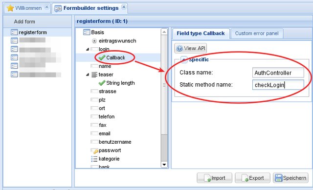Click the green checkmark icon of Callback
Screen dimensions: 313x190
pyautogui.click(x=102, y=57)
